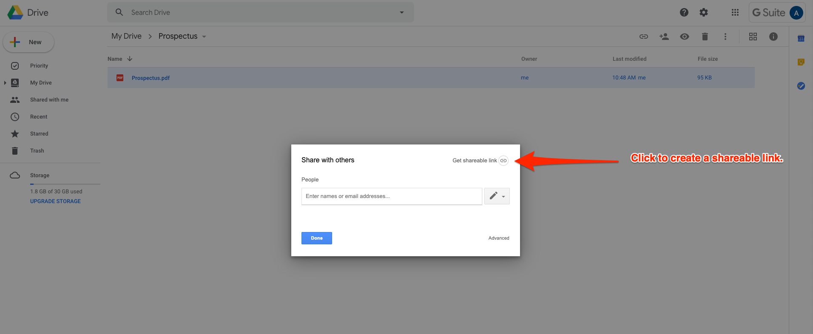Open the Help question mark icon
Viewport: 813px width, 334px height.
point(684,12)
